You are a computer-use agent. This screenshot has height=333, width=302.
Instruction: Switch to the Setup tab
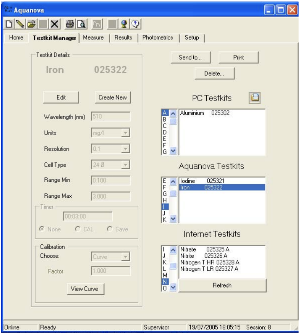(x=192, y=37)
